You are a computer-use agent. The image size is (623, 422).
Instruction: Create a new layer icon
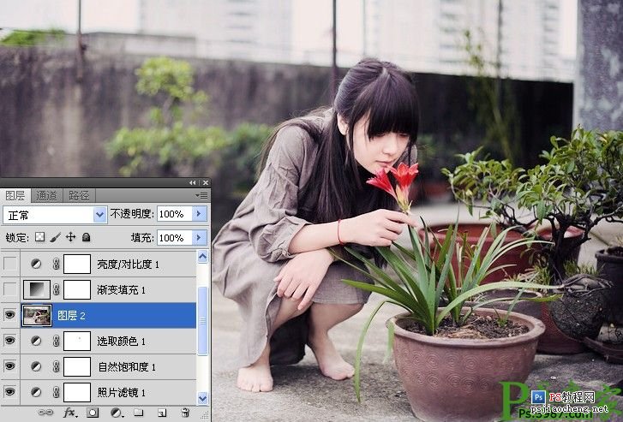click(x=162, y=413)
